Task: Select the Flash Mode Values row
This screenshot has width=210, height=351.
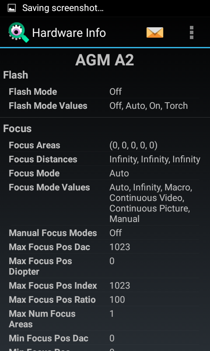Action: [104, 106]
